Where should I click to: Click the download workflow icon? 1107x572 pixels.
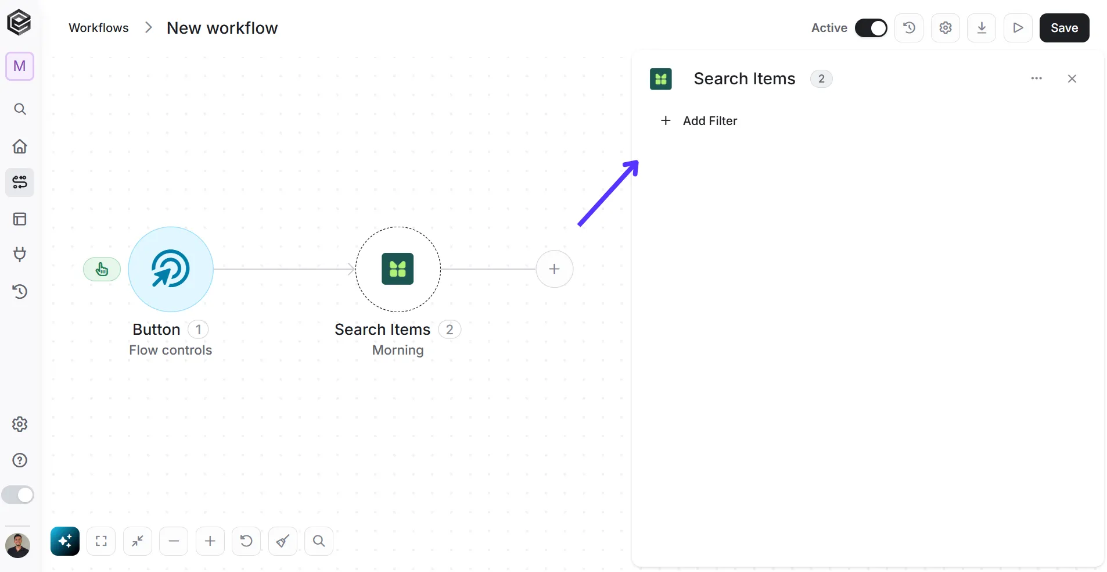pyautogui.click(x=982, y=28)
